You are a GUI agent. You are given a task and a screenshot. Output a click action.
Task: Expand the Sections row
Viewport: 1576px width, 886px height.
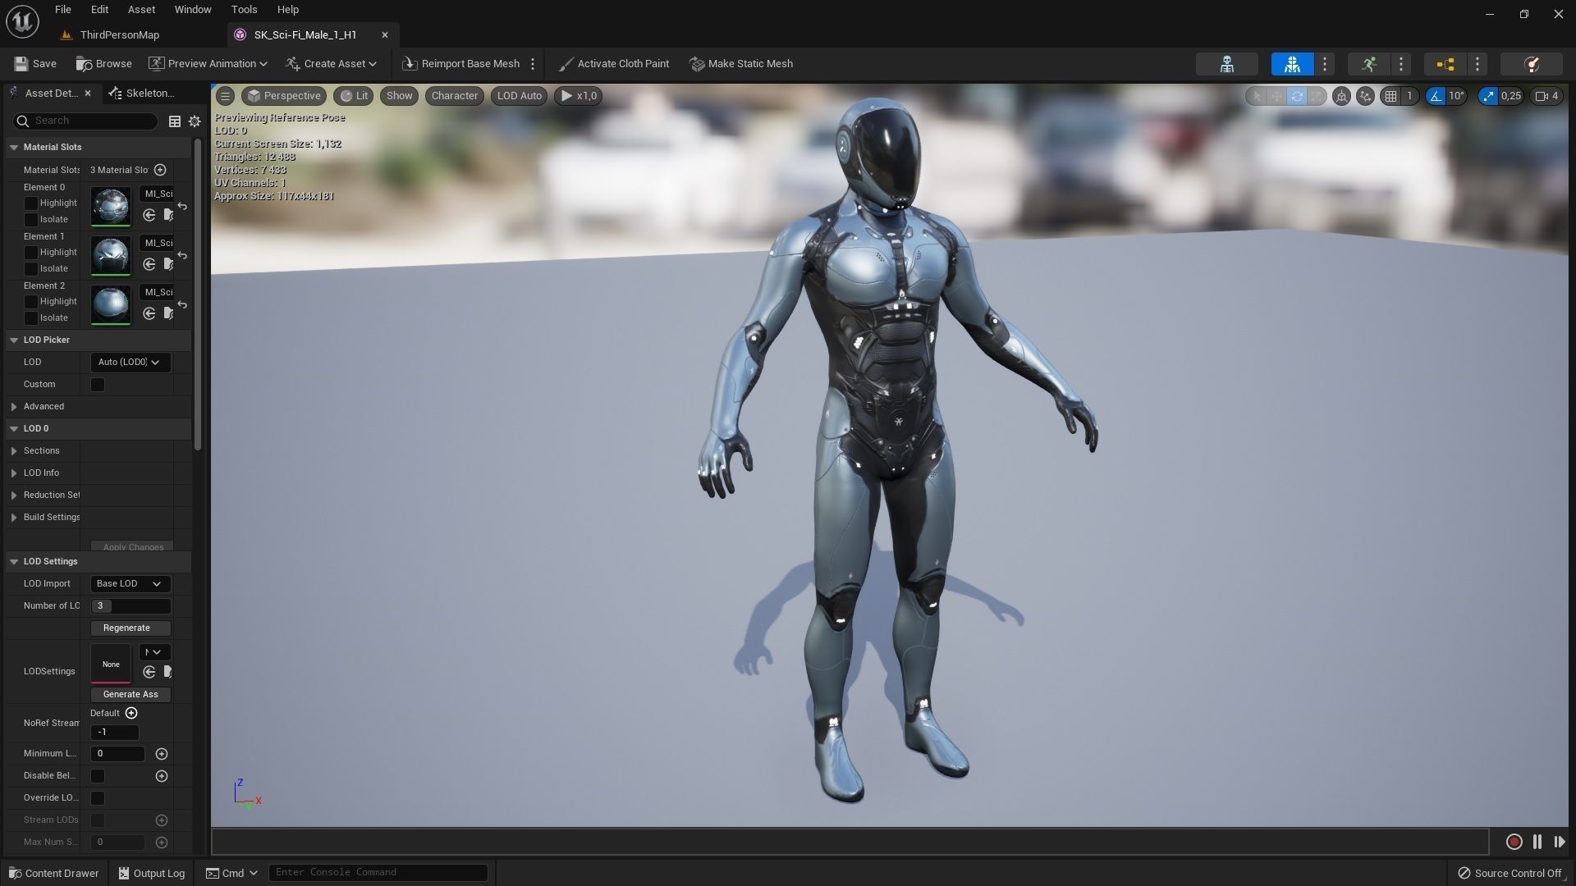(x=14, y=450)
